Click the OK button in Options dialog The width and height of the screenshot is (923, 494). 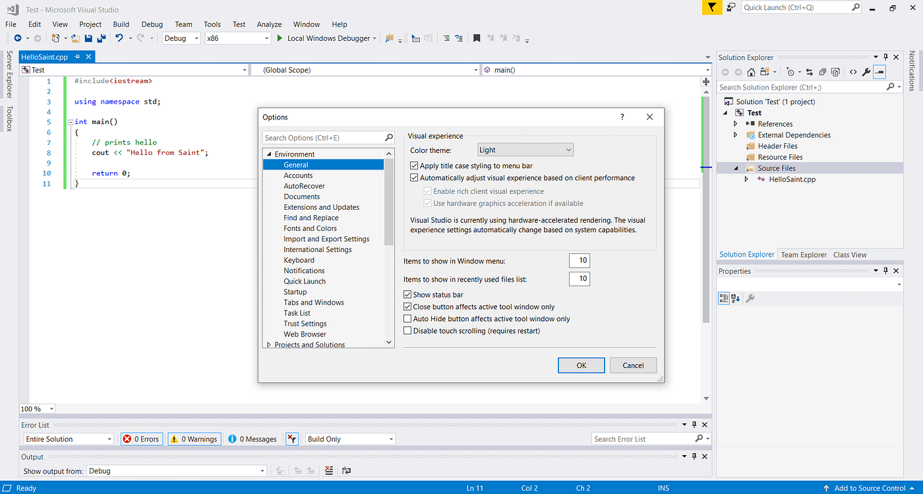coord(581,365)
